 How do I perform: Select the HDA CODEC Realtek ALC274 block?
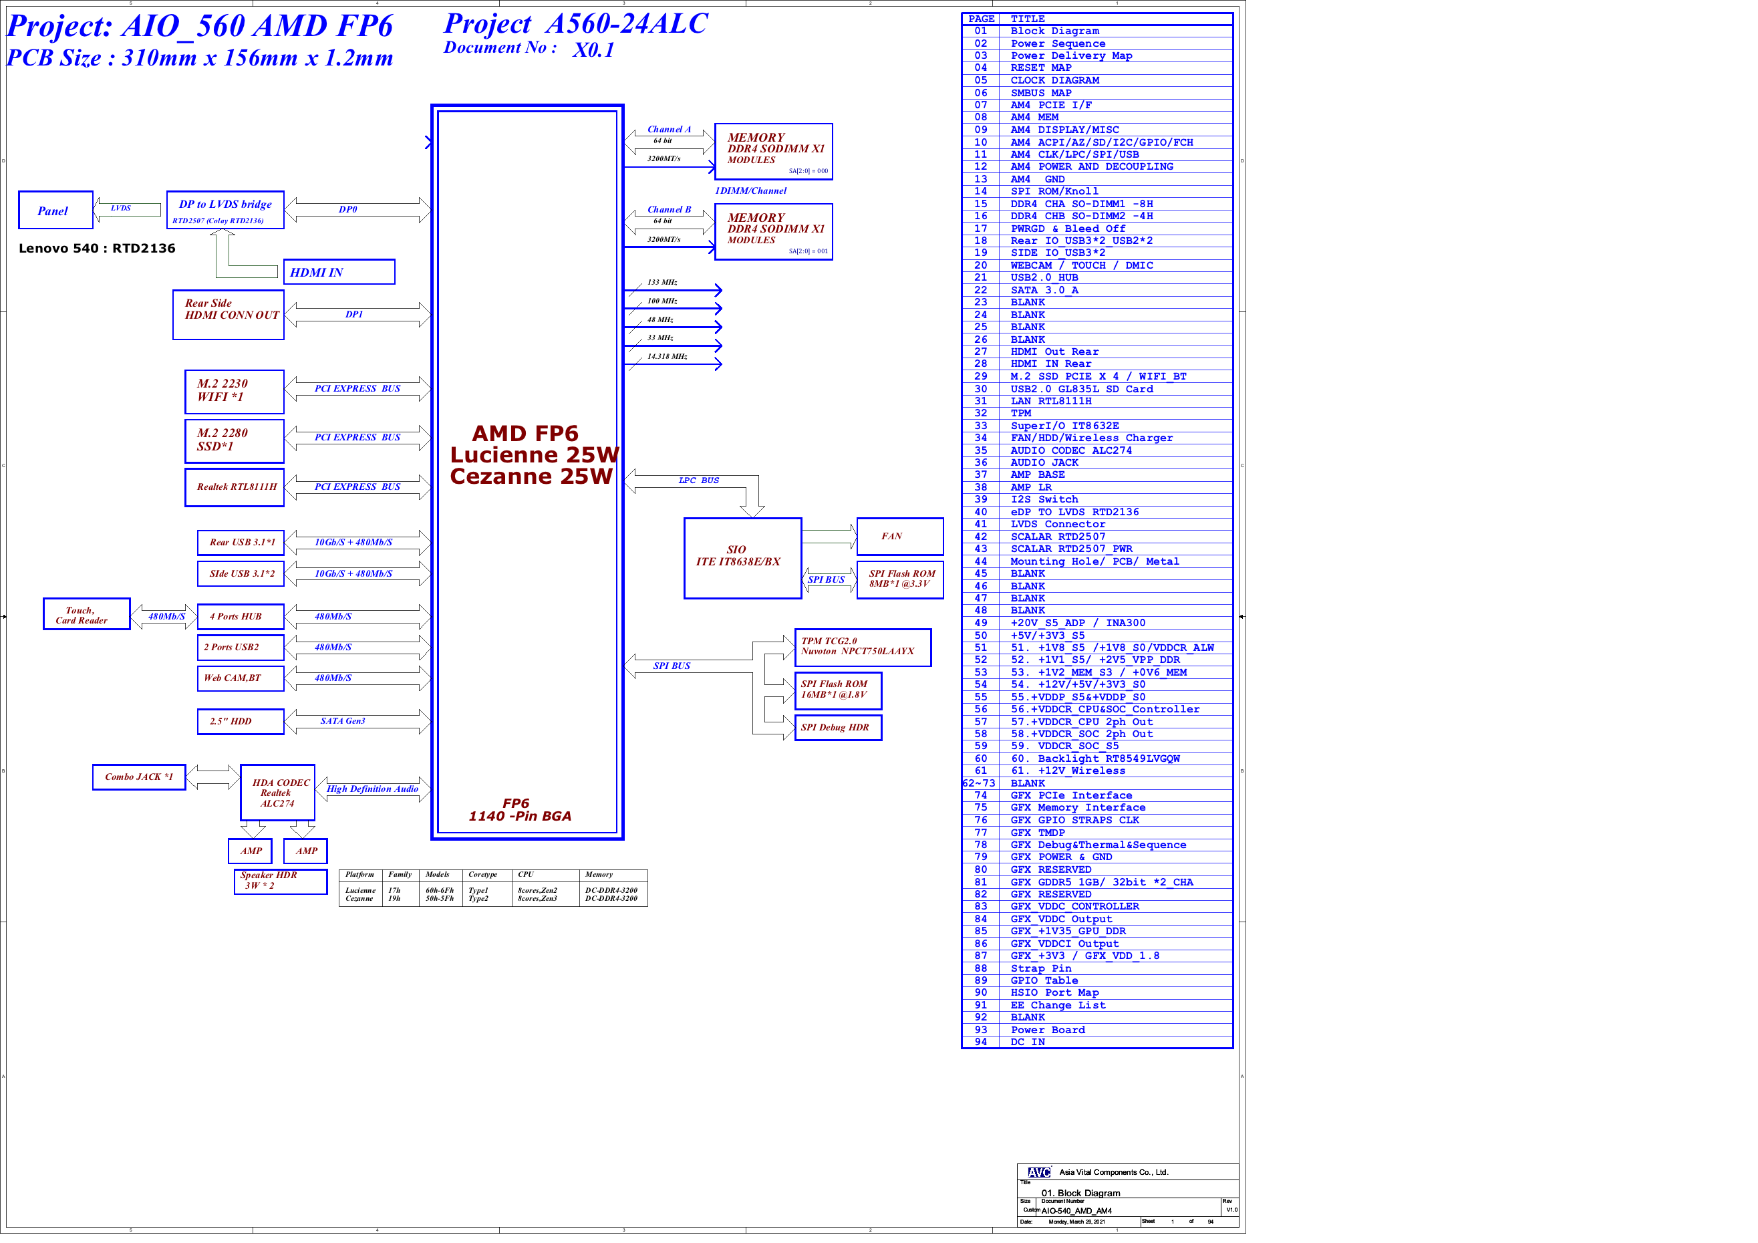point(278,793)
